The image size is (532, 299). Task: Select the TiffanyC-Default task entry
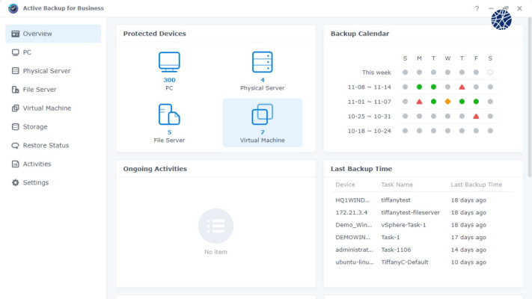[x=405, y=262]
